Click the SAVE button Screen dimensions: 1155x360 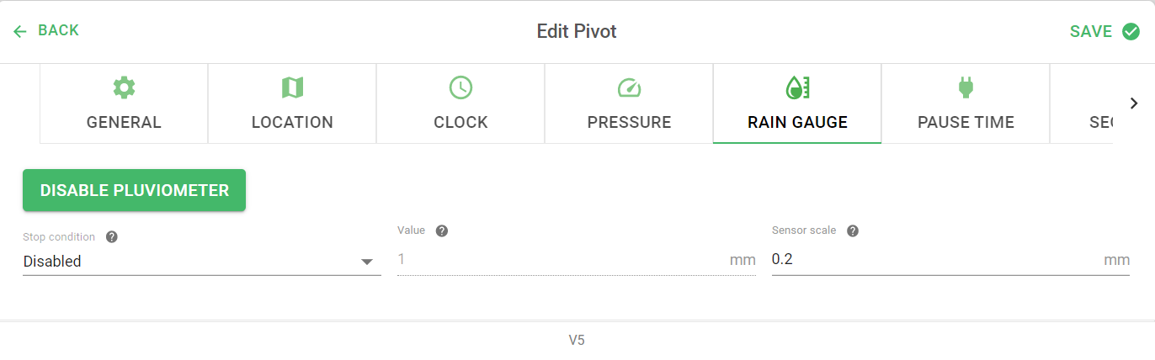(1104, 31)
